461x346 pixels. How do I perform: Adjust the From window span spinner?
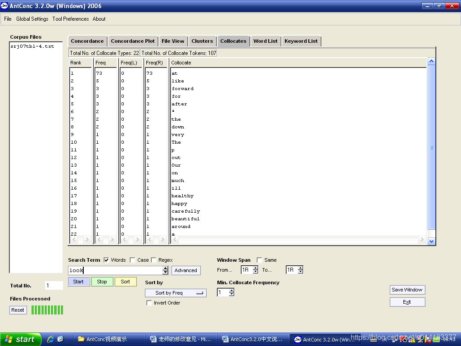[256, 270]
